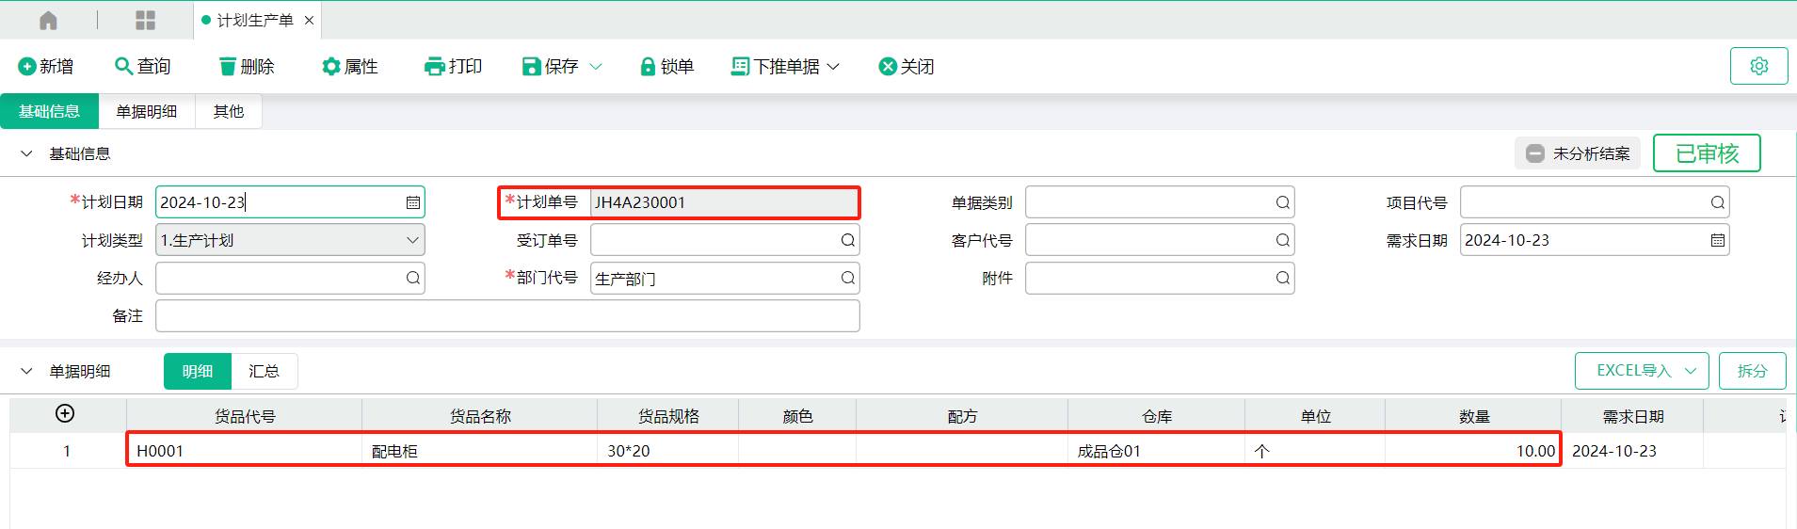Switch detail view to 汇总
Screen dimensions: 1797x529
tap(264, 372)
